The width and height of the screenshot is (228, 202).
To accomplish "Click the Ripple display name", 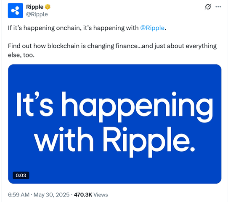I will tap(35, 7).
